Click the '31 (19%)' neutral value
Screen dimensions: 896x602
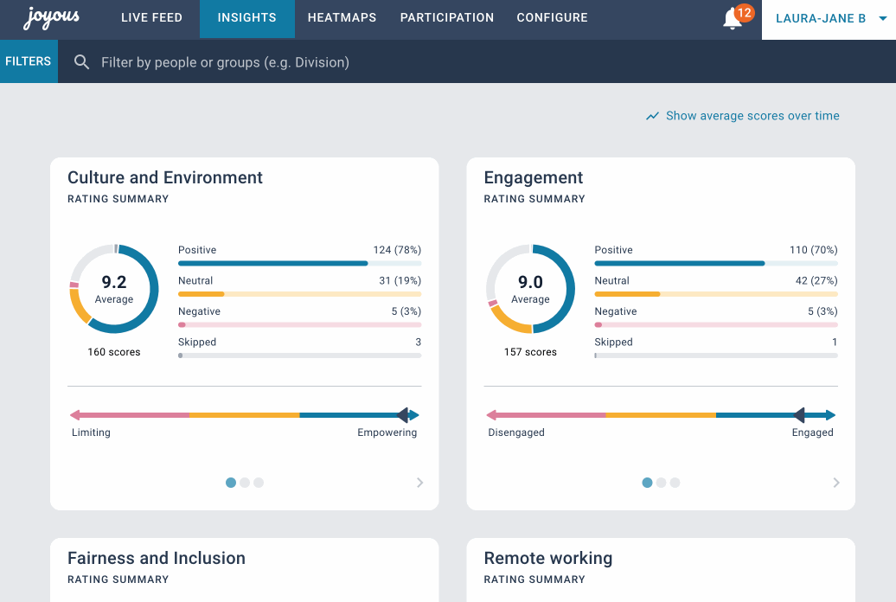pos(400,281)
